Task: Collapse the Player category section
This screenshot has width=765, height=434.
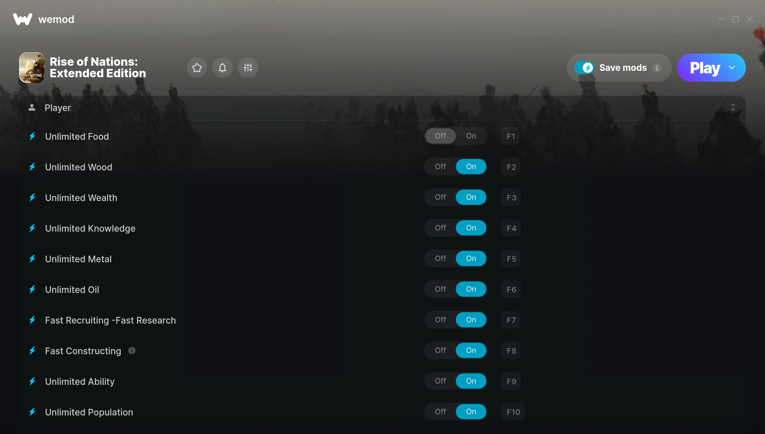Action: click(733, 108)
